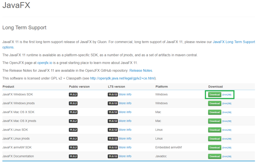Select the 'JavaFX Linux SDK' product name
Image resolution: width=258 pixels, height=168 pixels.
(x=15, y=130)
